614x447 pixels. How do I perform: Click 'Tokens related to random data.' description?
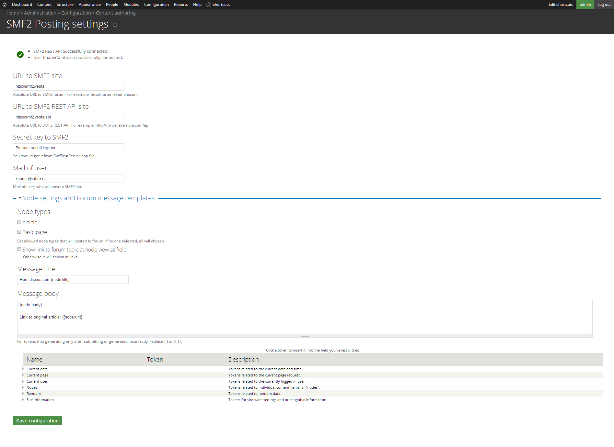(x=255, y=394)
